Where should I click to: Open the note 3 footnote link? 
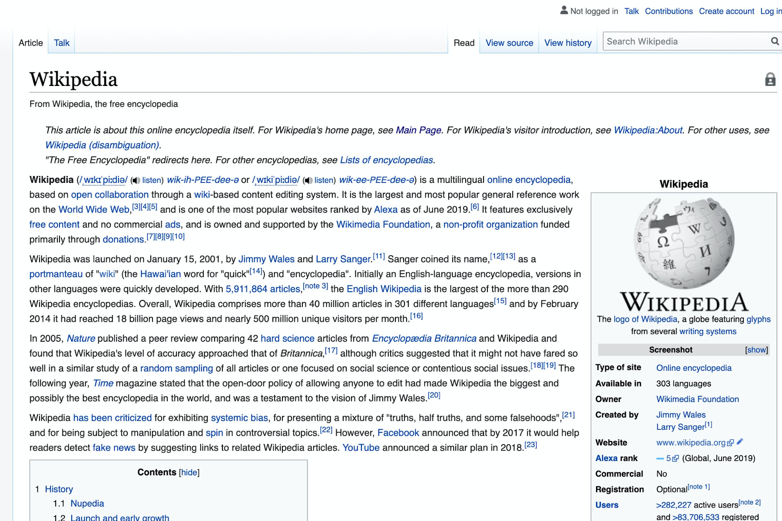pos(315,286)
